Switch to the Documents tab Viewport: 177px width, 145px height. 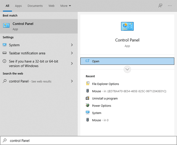coord(35,6)
